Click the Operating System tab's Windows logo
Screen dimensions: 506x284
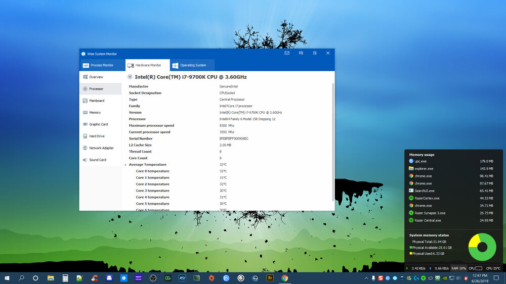175,65
